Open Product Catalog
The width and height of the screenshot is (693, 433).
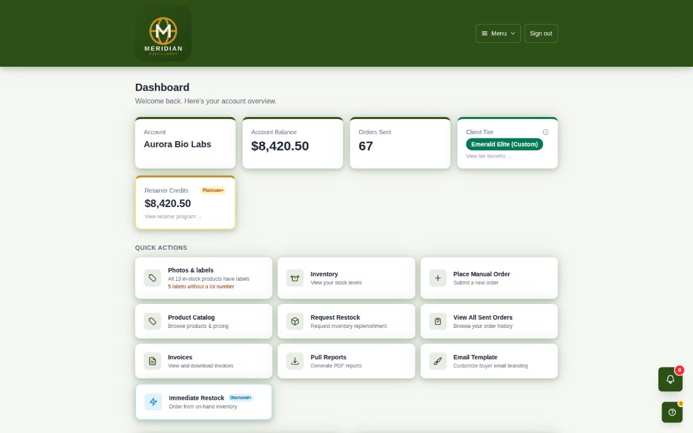point(203,322)
